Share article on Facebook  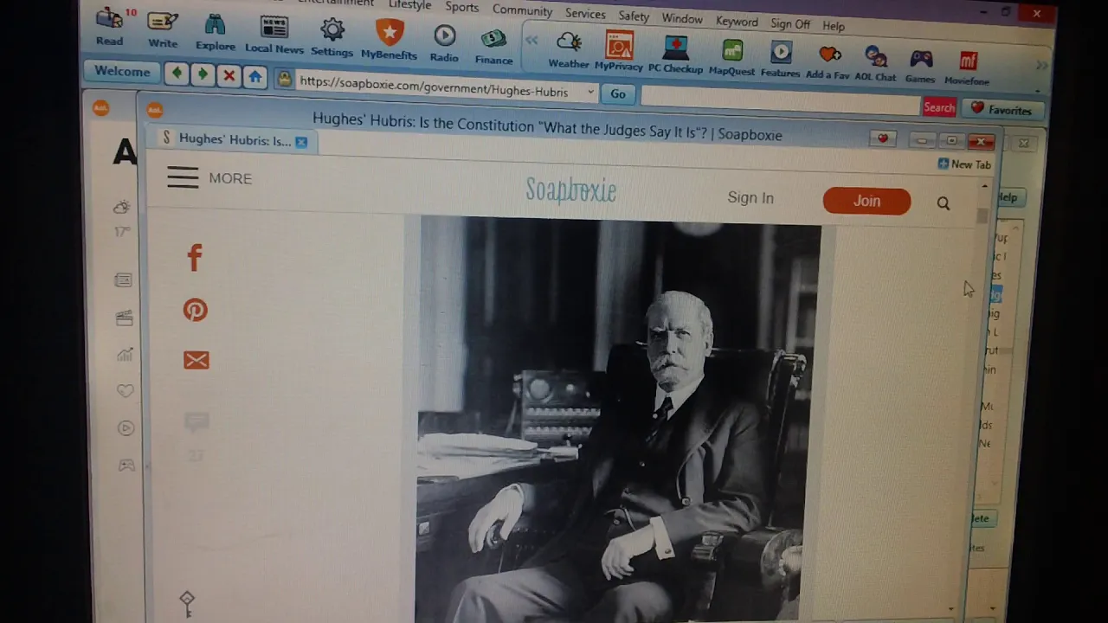195,257
